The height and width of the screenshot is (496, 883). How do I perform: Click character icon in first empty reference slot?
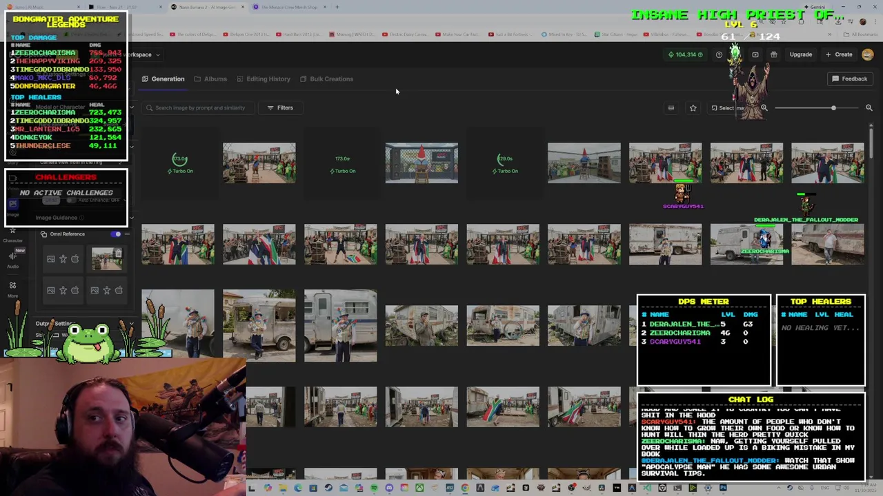(63, 259)
